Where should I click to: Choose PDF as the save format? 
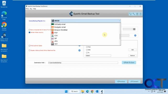point(85,33)
